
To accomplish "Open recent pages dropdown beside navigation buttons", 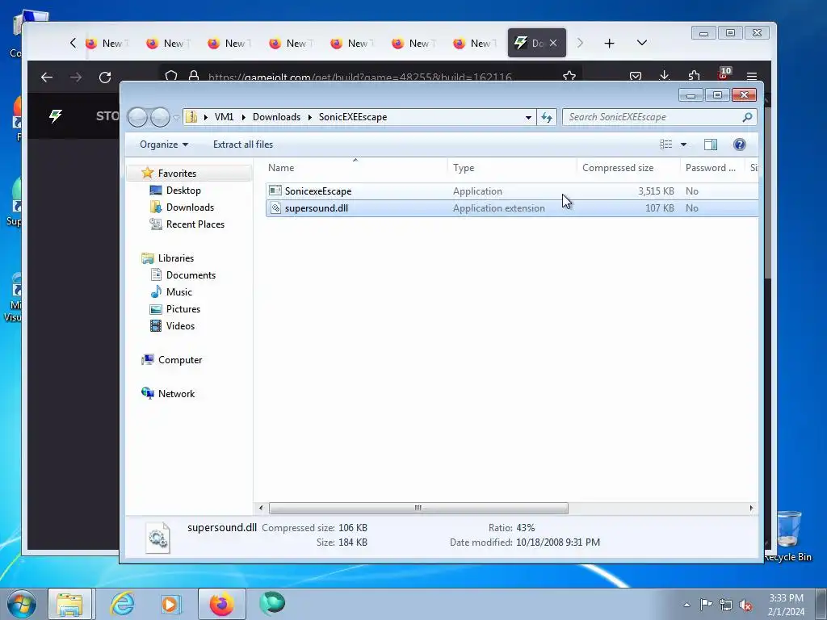I will click(176, 118).
